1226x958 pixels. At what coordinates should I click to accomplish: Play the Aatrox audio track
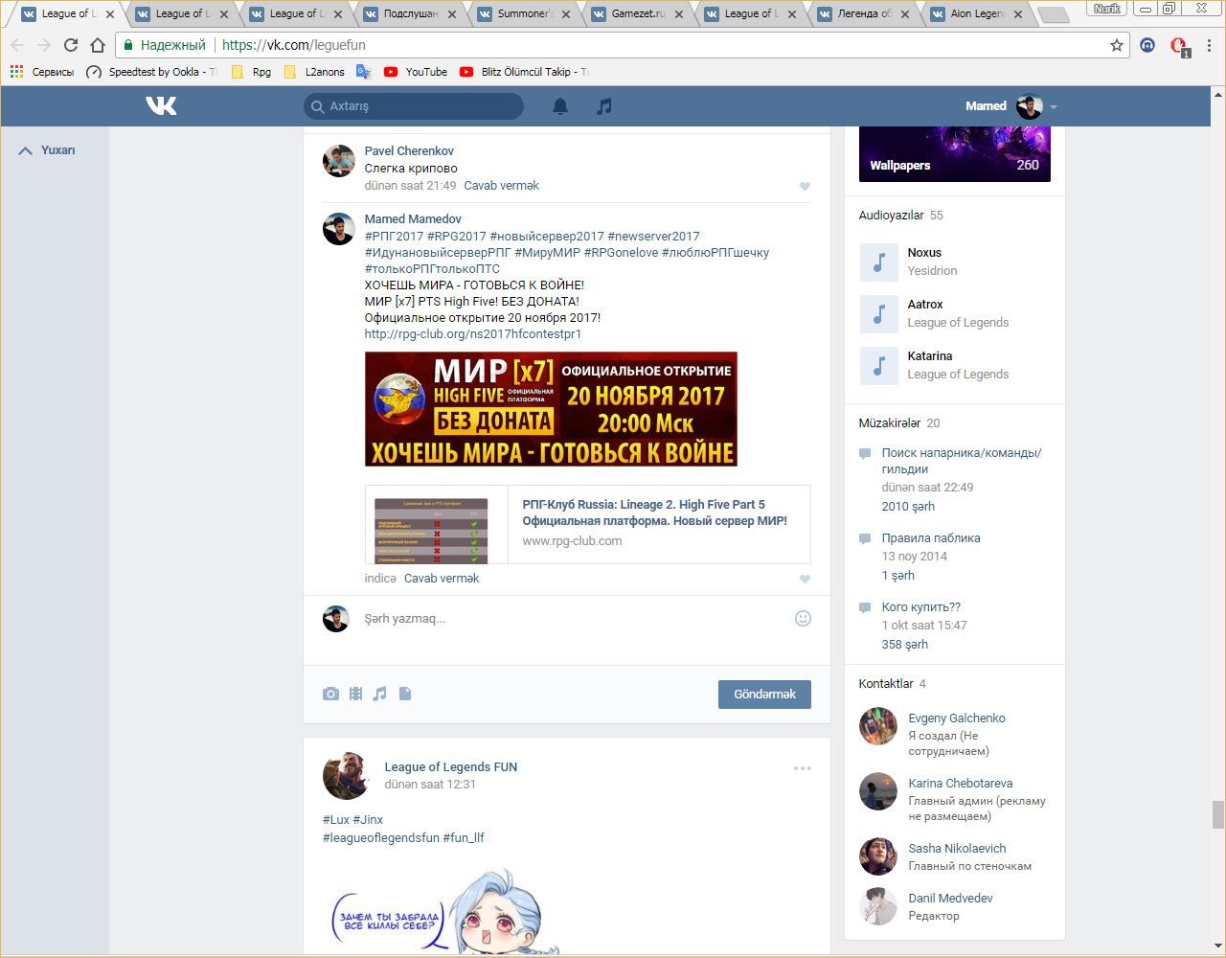878,313
